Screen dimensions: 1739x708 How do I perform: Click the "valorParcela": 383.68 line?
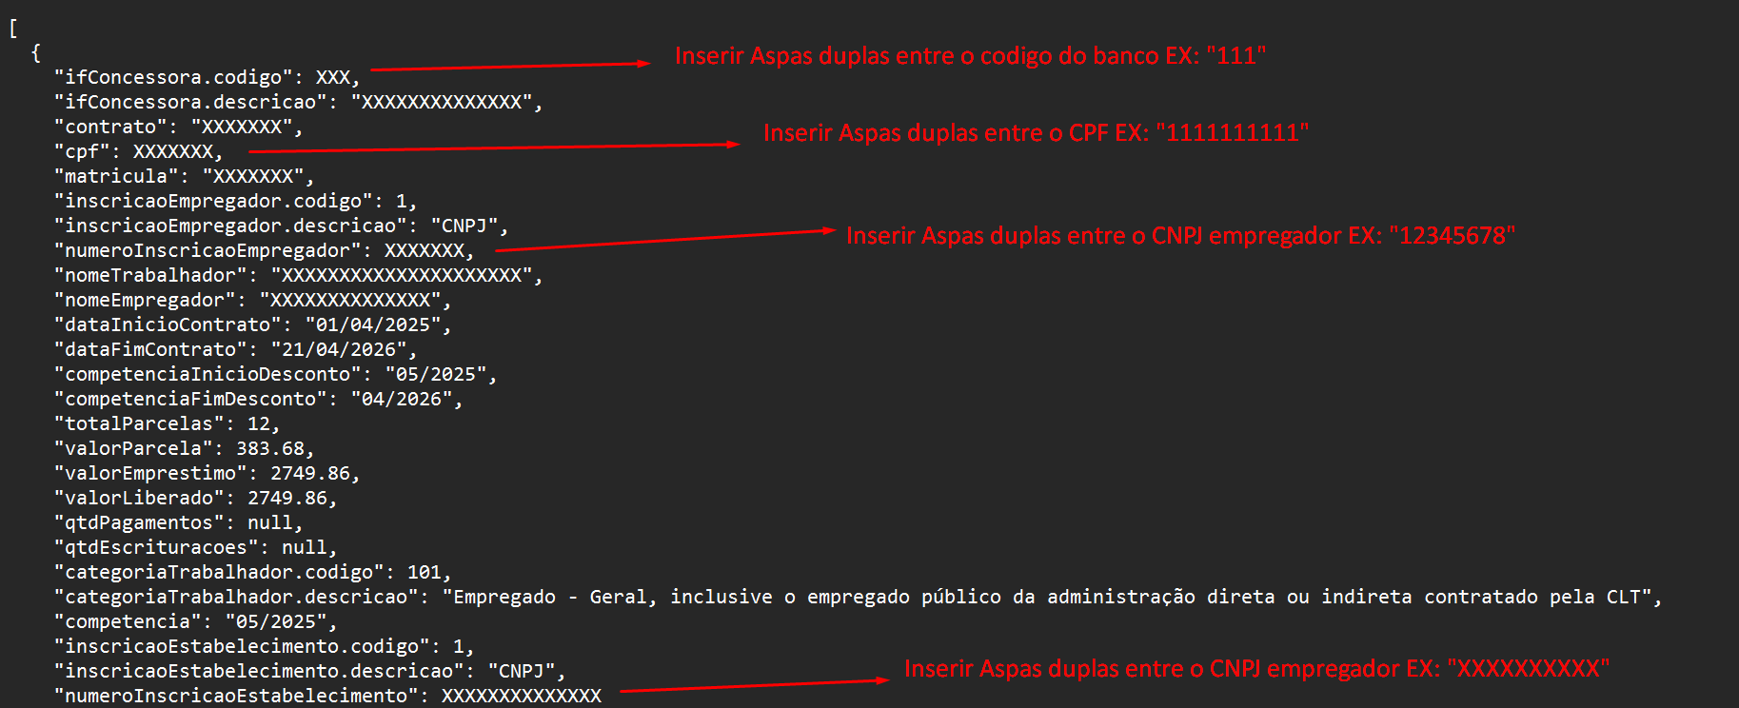(x=184, y=448)
